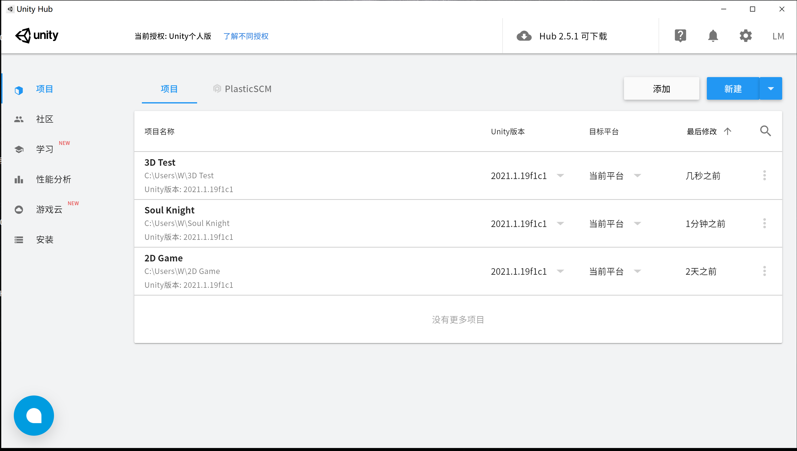Click the Unity版本 column header
797x451 pixels.
(508, 132)
